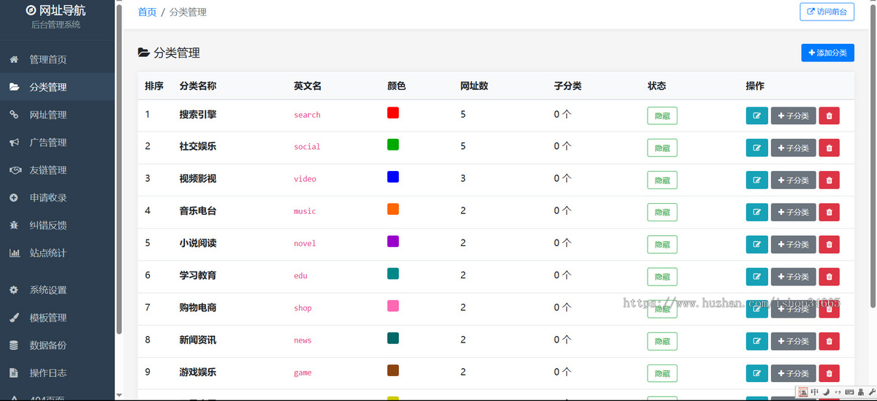877x401 pixels.
Task: Click the purple color swatch for 小说阅读
Action: coord(393,241)
